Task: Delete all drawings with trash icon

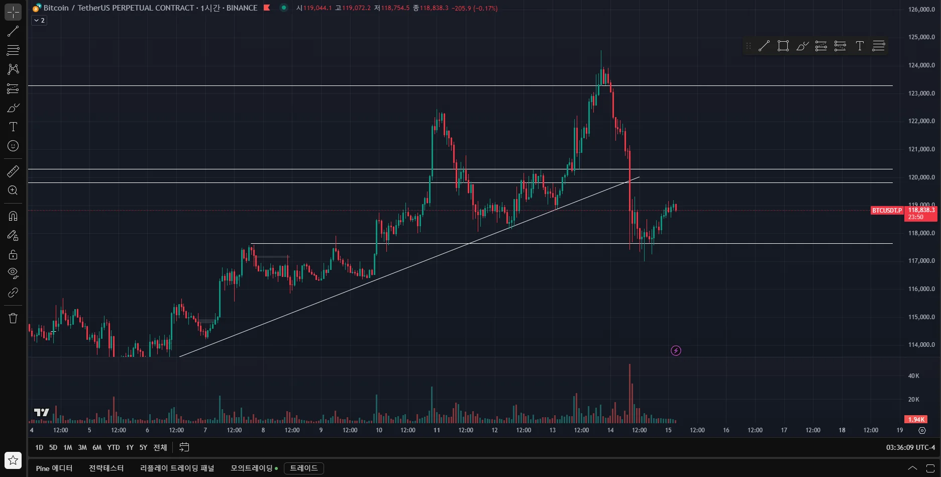Action: 13,318
